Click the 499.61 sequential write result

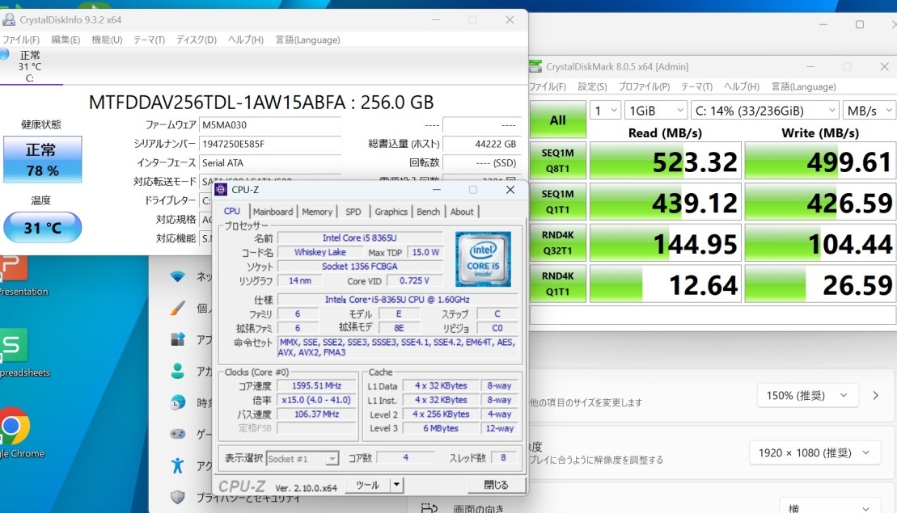tap(820, 161)
